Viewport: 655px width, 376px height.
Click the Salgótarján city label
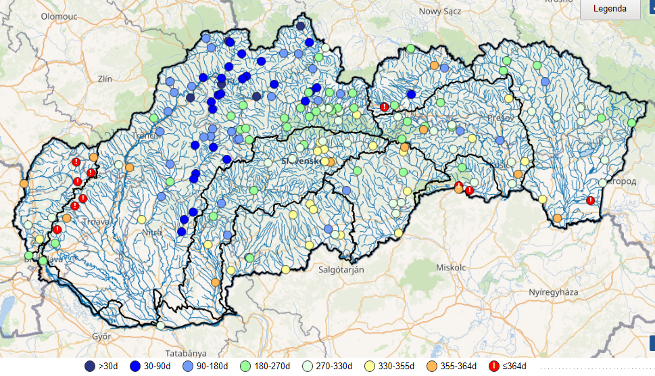[341, 270]
